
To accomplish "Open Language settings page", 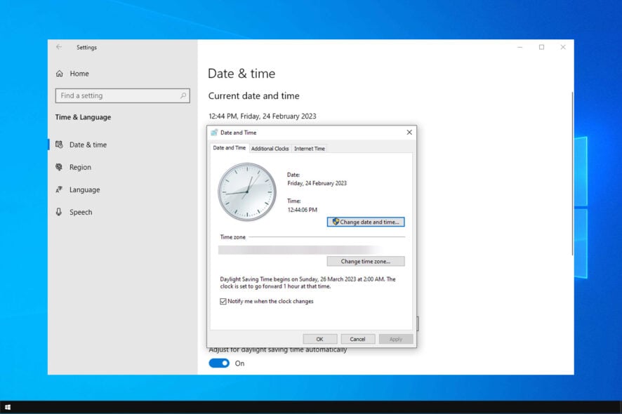I will 84,190.
